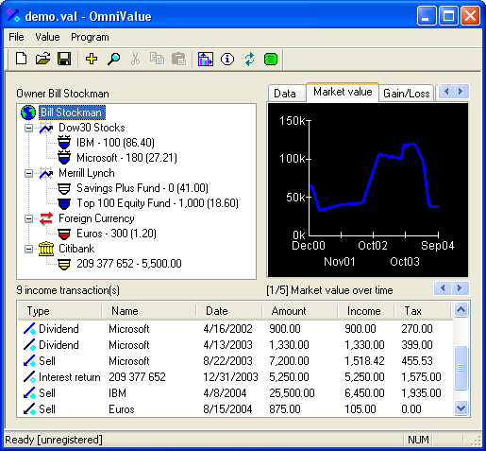This screenshot has height=451, width=486.
Task: Collapse the Citibank tree node
Action: click(28, 249)
